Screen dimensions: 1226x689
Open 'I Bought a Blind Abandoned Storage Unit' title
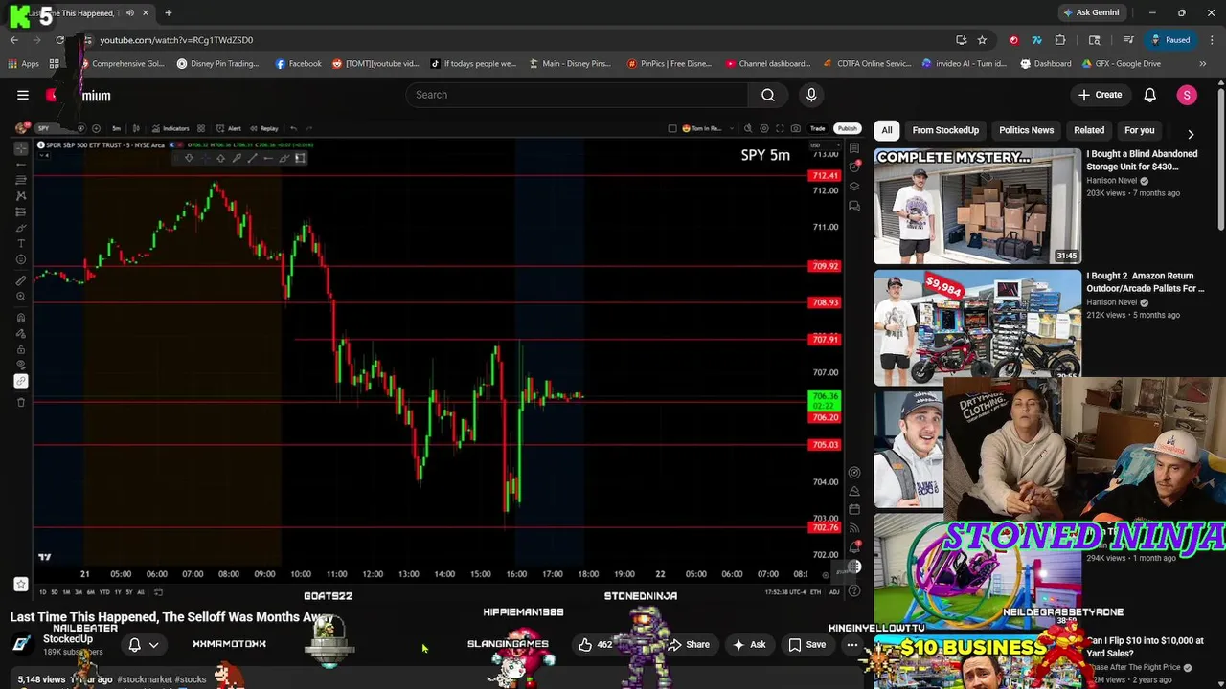point(1142,160)
